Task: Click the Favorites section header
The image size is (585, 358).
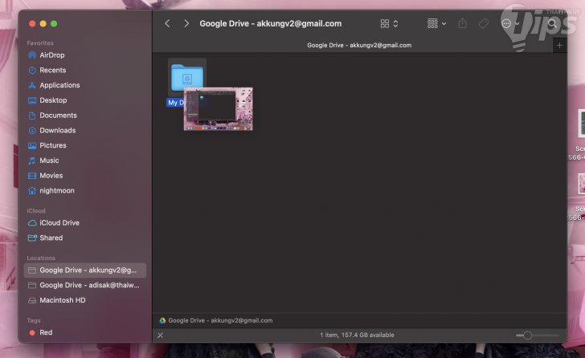Action: tap(40, 43)
